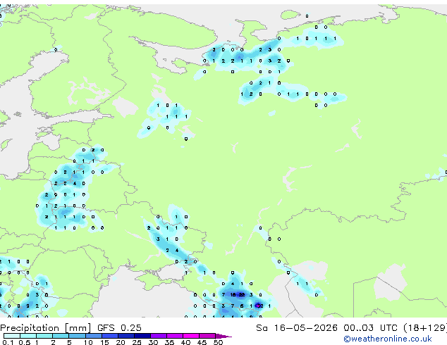This screenshot has height=345, width=447.
Task: Click the '18' precipitation value on the map
Action: click(x=233, y=295)
